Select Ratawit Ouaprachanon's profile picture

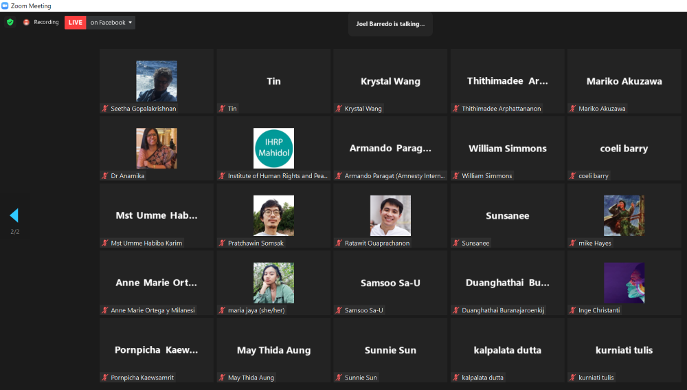click(x=390, y=215)
